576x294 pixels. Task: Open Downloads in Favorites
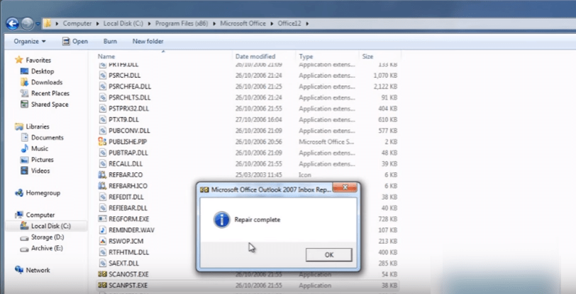click(x=42, y=82)
